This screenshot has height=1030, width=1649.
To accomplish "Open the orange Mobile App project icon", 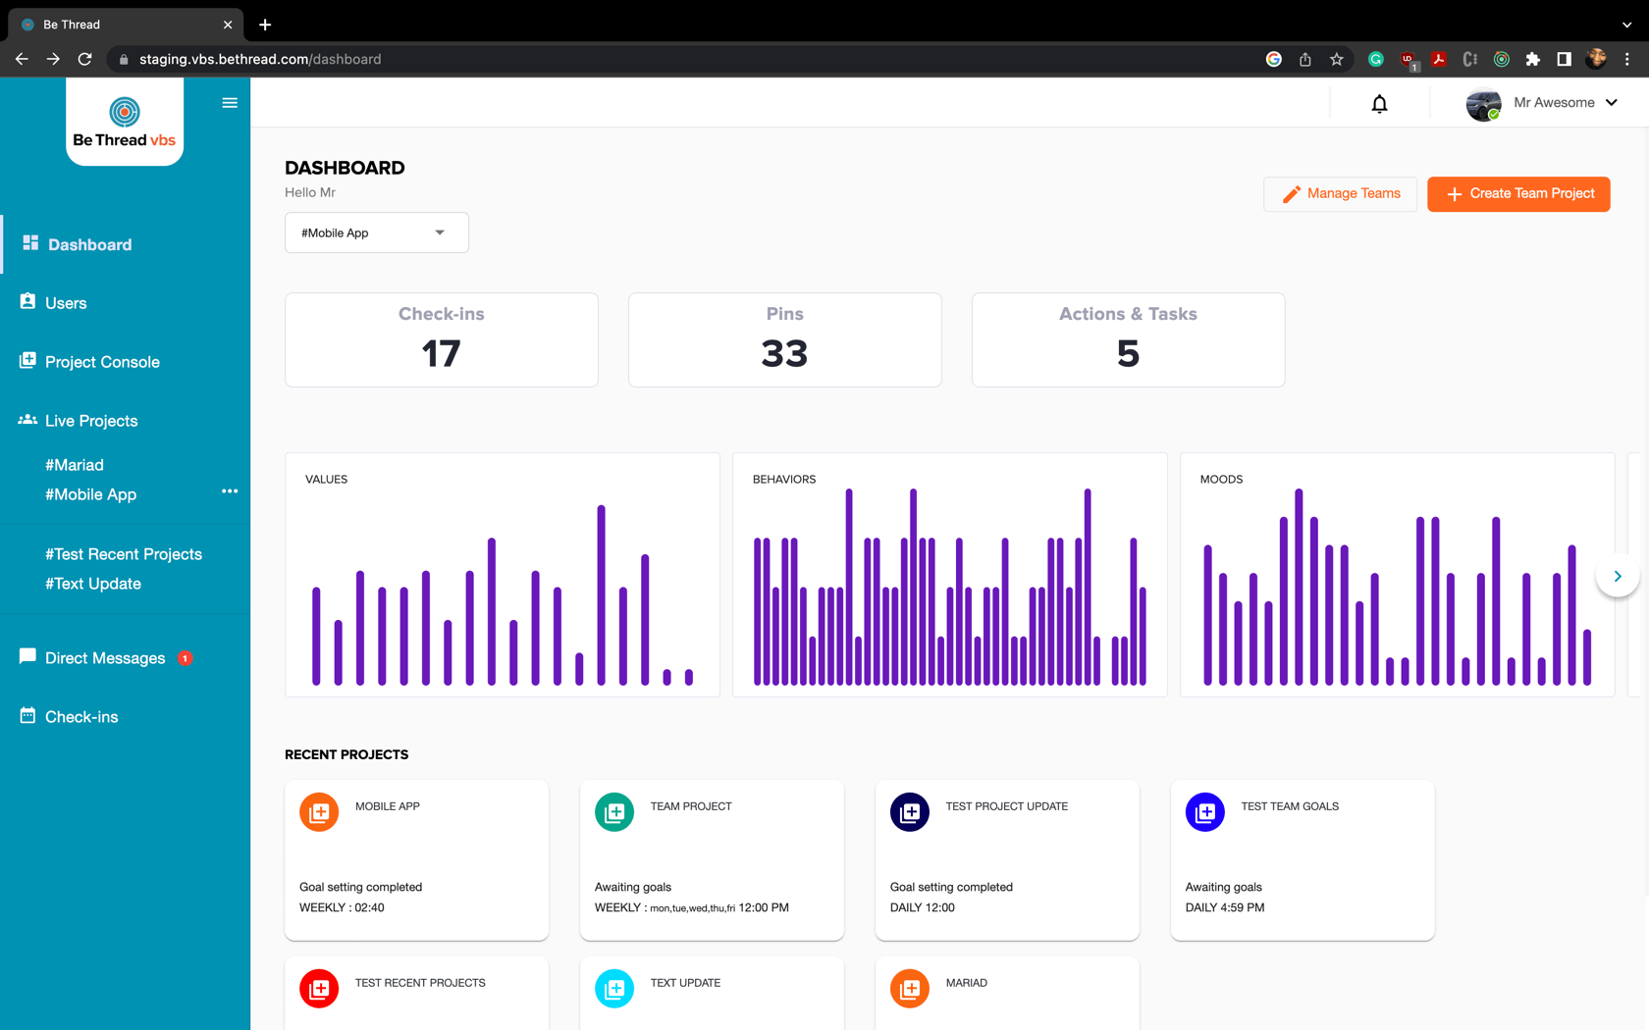I will tap(319, 812).
